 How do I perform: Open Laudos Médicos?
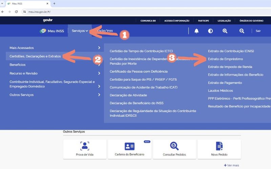coord(221,90)
